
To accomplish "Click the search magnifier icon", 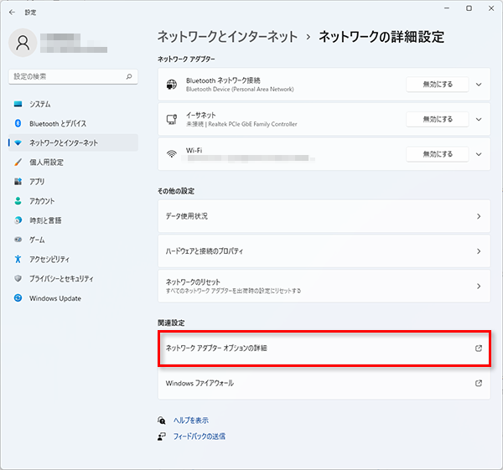I will (129, 76).
